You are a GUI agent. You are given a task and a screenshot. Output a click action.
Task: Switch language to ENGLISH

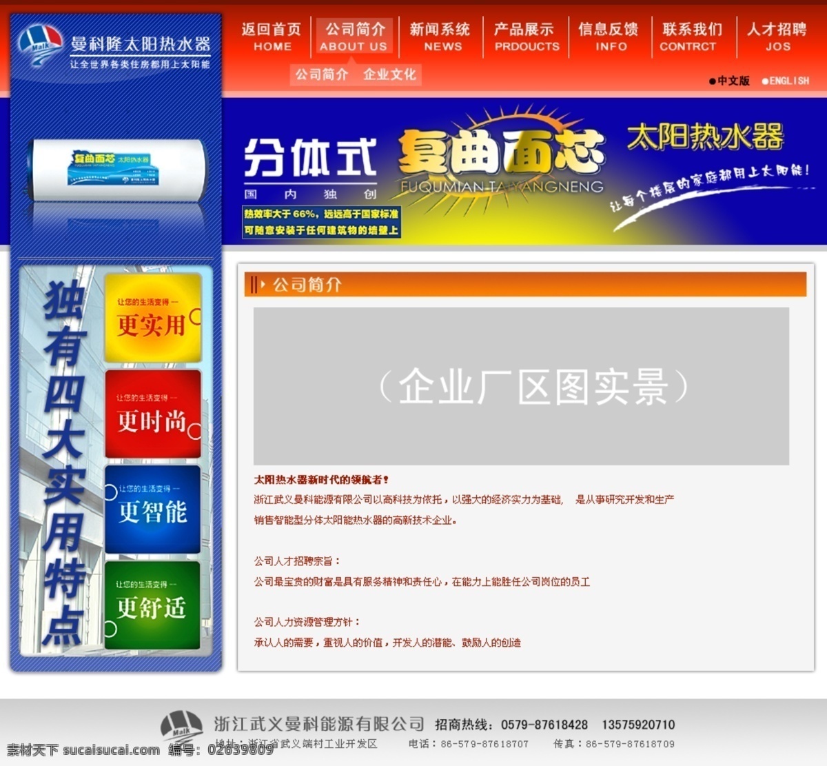(x=786, y=81)
